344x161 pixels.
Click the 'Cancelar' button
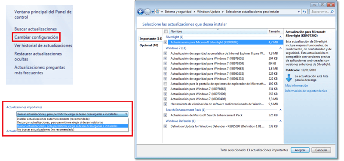[321, 150]
